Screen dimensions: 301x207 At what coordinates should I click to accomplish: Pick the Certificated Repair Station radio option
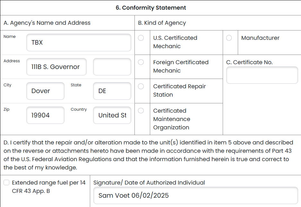tap(141, 86)
